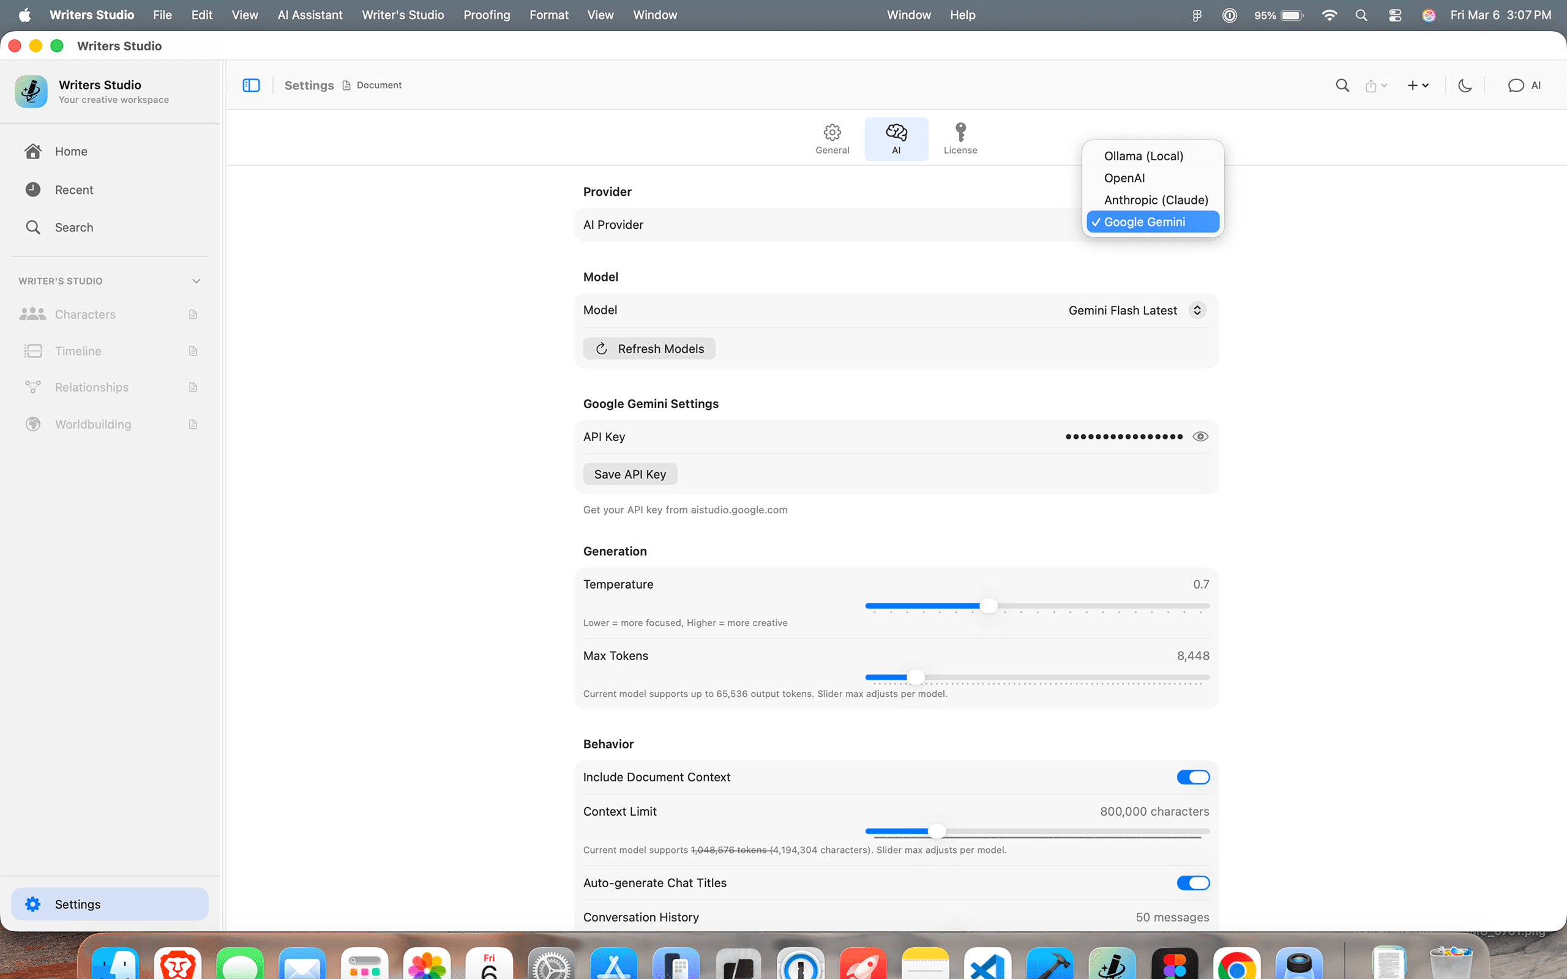This screenshot has width=1567, height=979.
Task: Open the AI Assistant menu
Action: (x=310, y=14)
